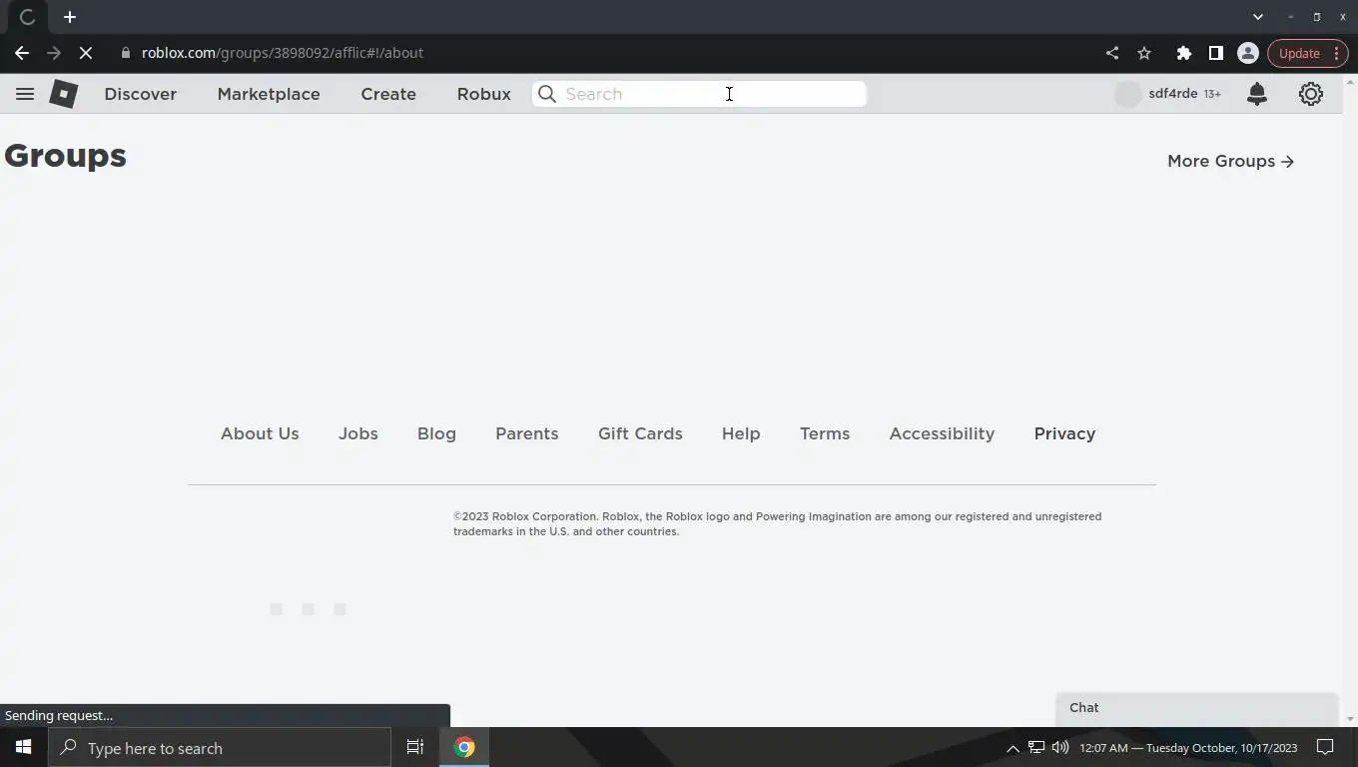Click the browser address bar URL

[x=283, y=53]
